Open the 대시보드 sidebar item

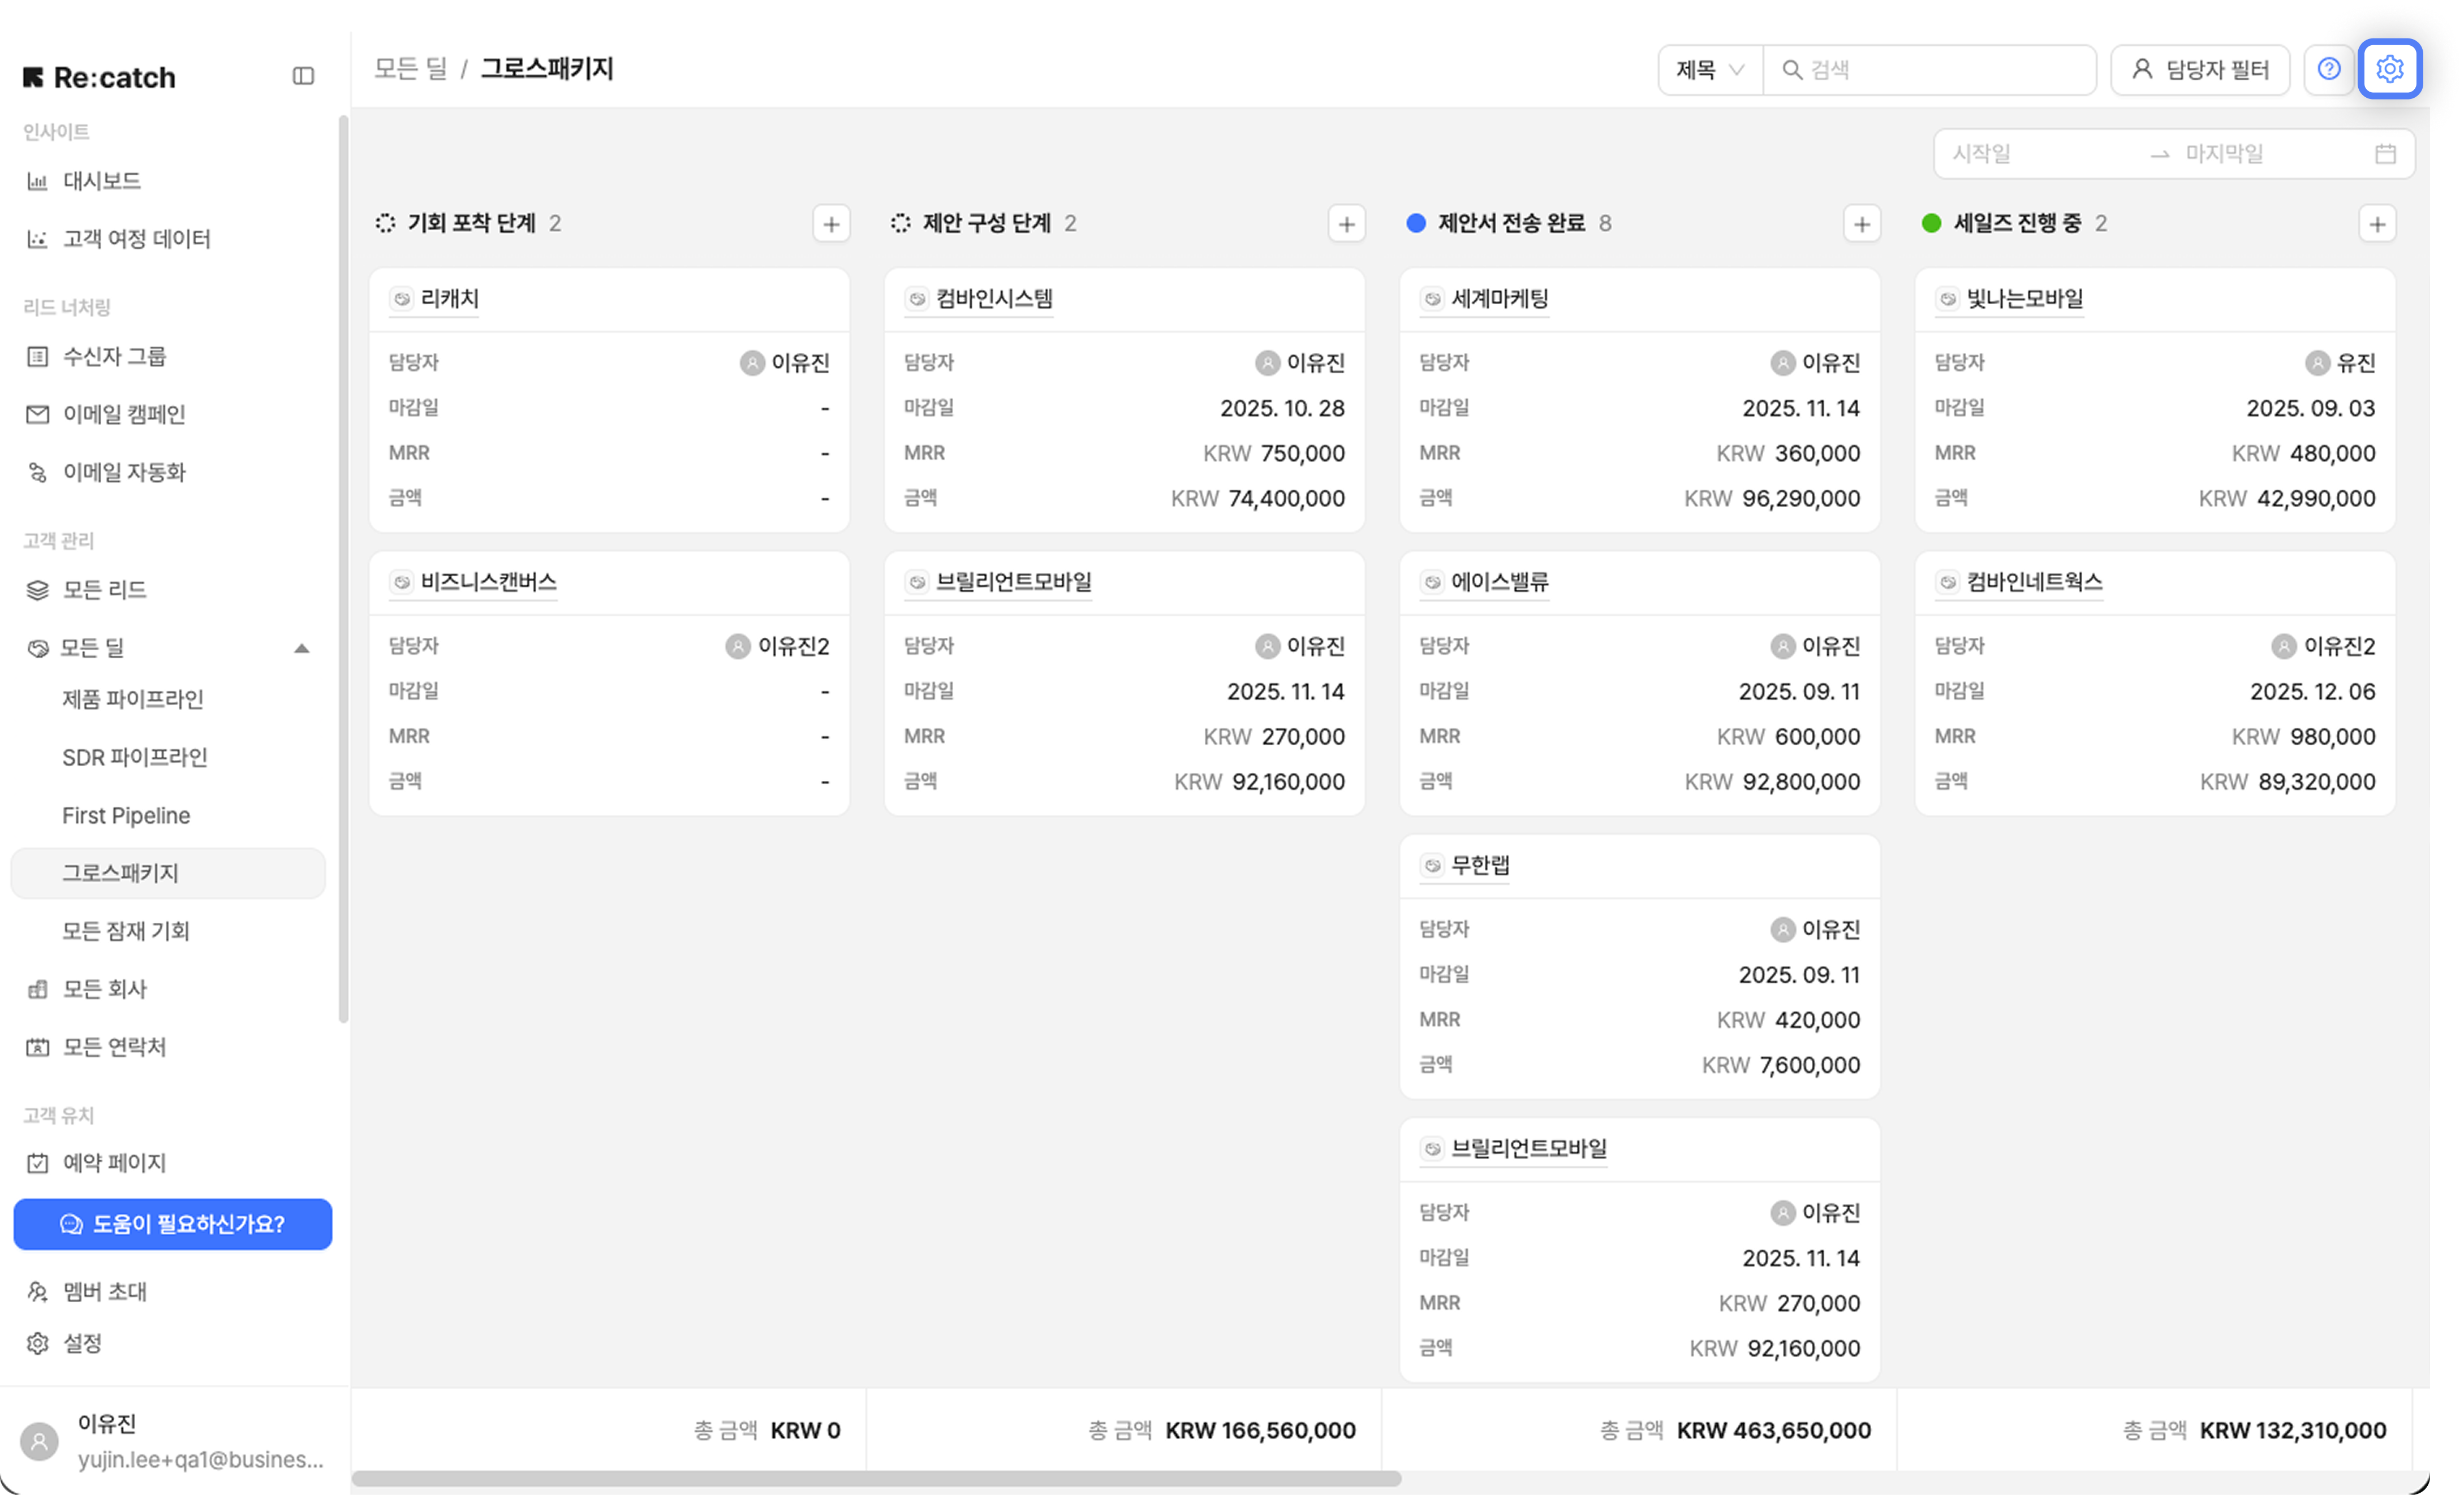[102, 181]
